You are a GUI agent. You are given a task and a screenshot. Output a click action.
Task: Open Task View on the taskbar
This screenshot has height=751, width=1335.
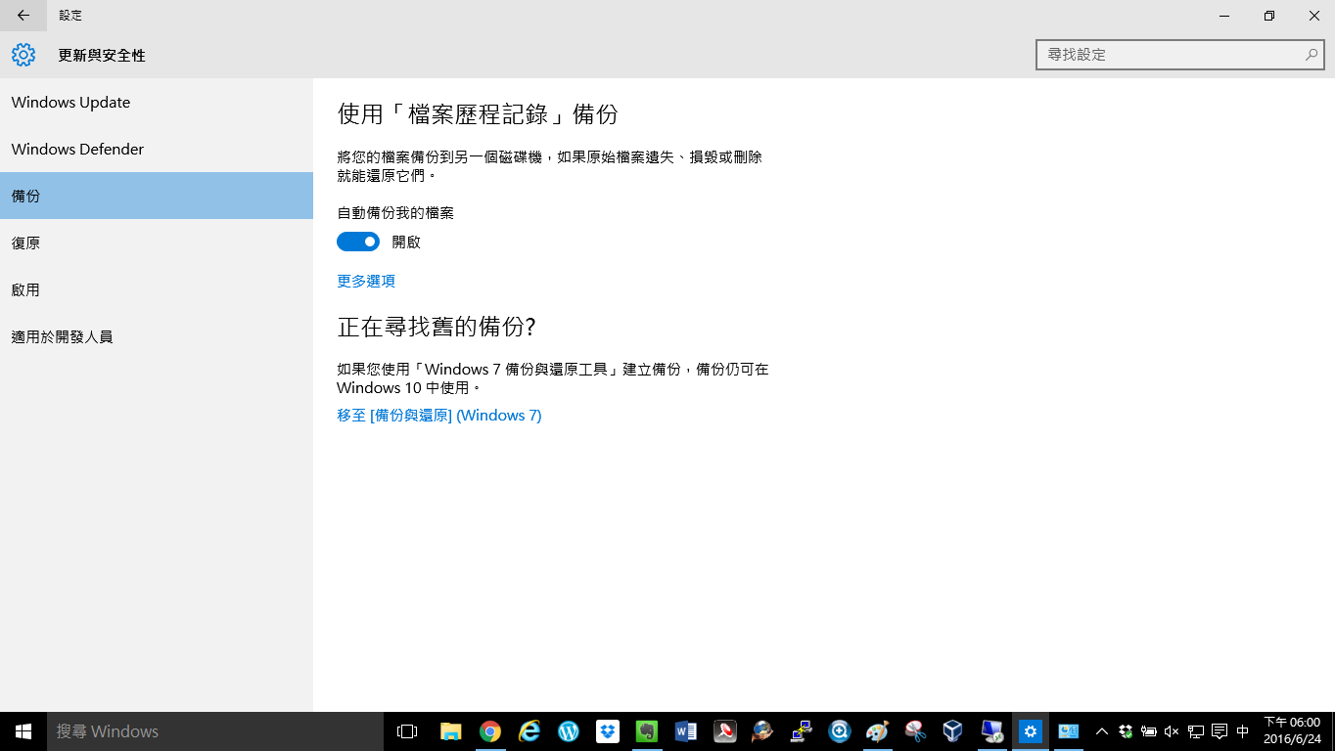coord(407,731)
